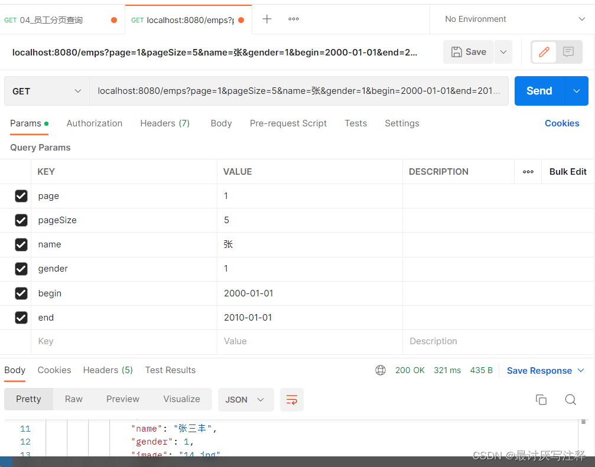Click the globe network icon near 200 OK
The image size is (595, 467).
(x=380, y=370)
